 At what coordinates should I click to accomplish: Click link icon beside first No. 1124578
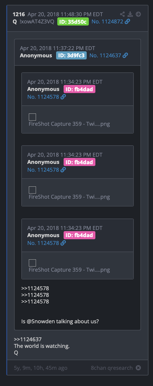coord(63,97)
